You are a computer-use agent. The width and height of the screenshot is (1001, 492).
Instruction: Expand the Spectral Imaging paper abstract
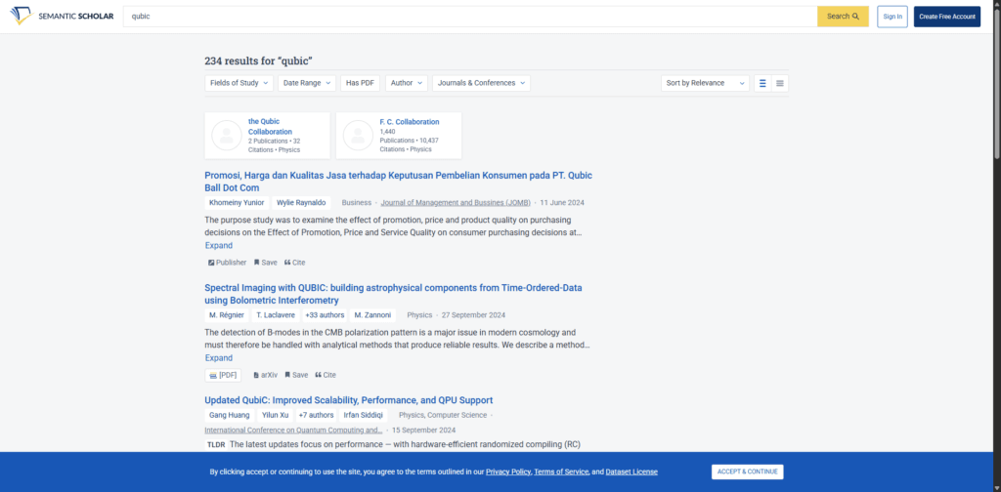[218, 357]
